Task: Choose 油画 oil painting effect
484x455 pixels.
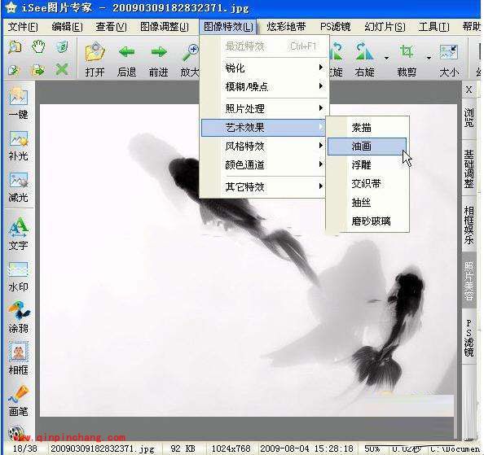Action: [367, 147]
